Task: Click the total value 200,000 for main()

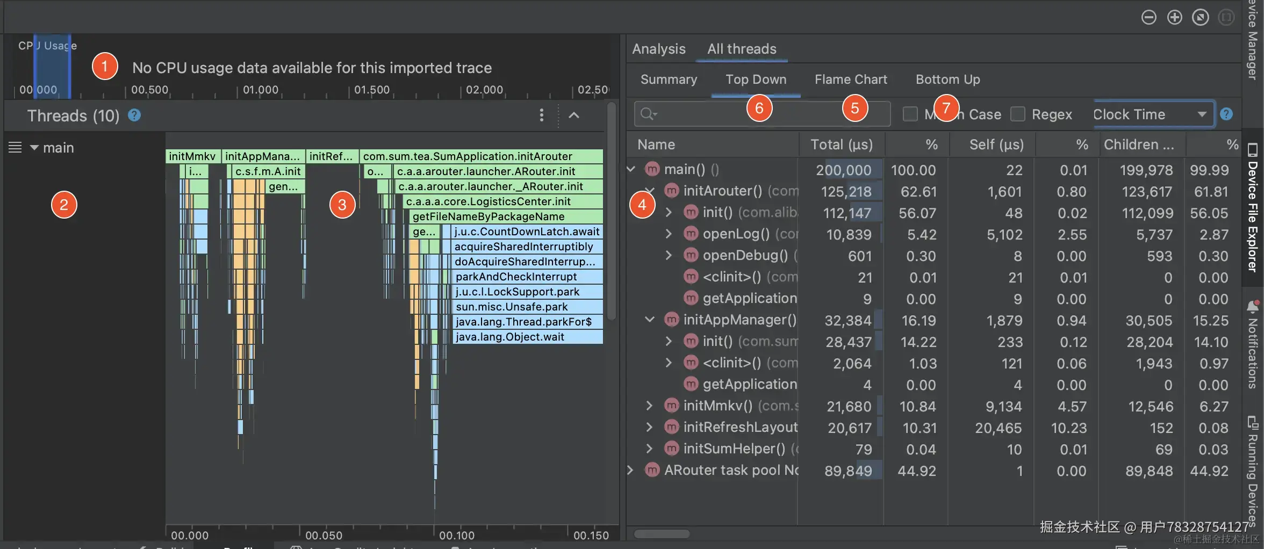Action: 843,170
